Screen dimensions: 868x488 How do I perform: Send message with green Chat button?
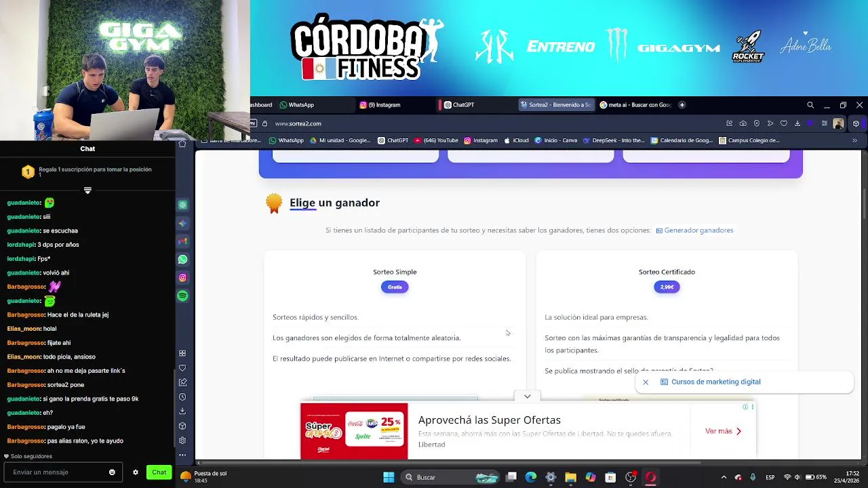159,472
